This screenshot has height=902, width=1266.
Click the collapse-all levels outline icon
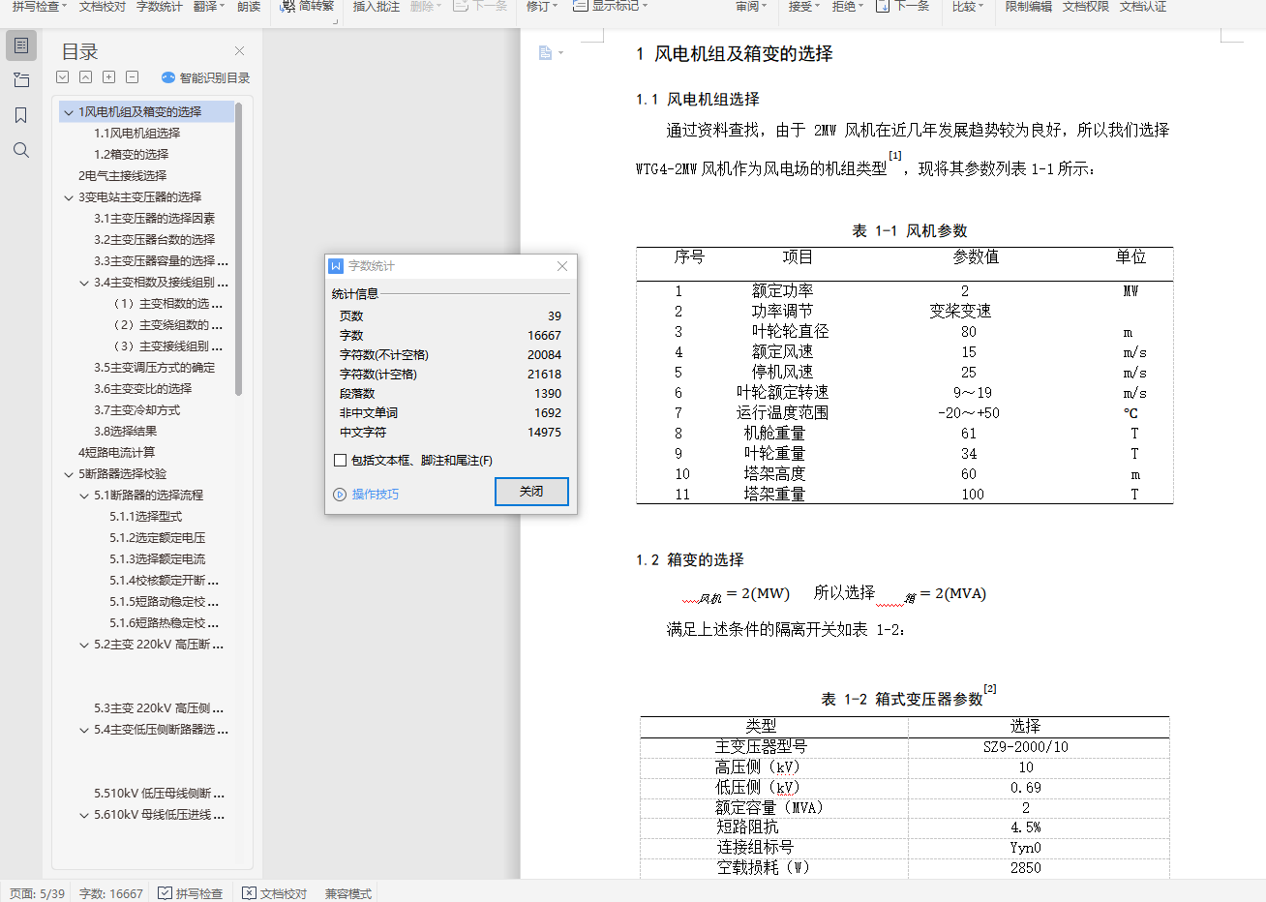click(86, 77)
